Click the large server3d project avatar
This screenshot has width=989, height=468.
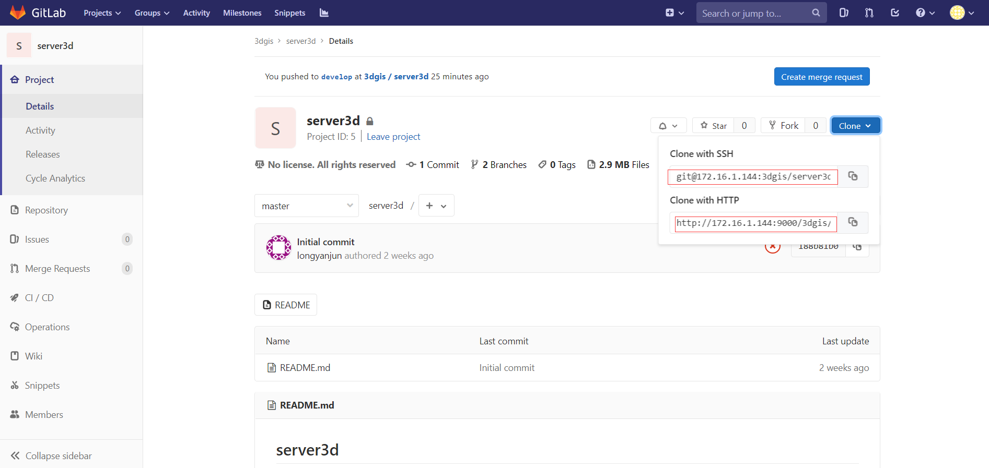275,128
